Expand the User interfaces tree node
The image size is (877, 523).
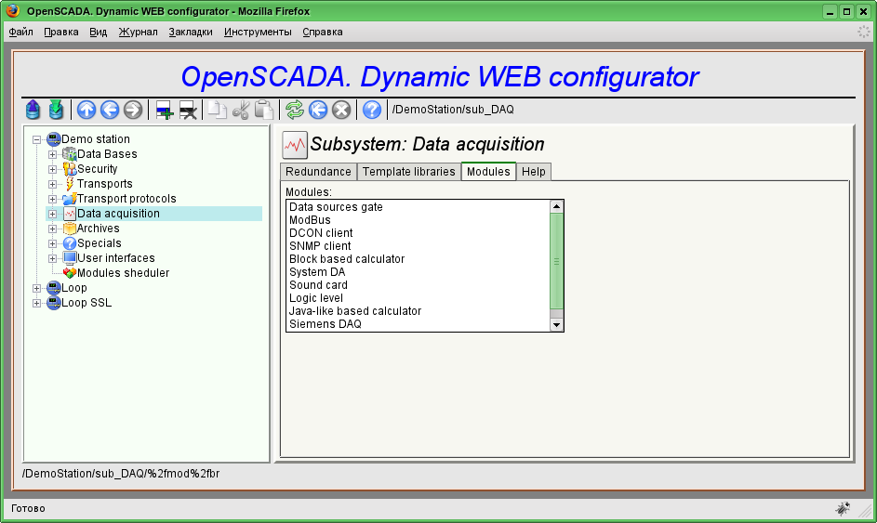click(x=53, y=258)
